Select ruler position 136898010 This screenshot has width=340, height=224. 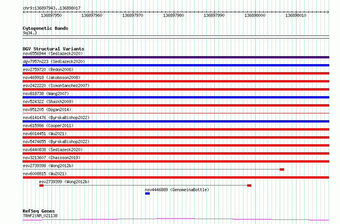pyautogui.click(x=296, y=15)
